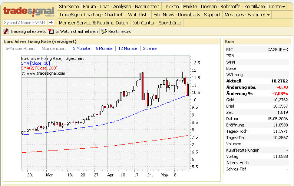Click the TradeSignal express icon
The width and height of the screenshot is (294, 186).
point(6,31)
